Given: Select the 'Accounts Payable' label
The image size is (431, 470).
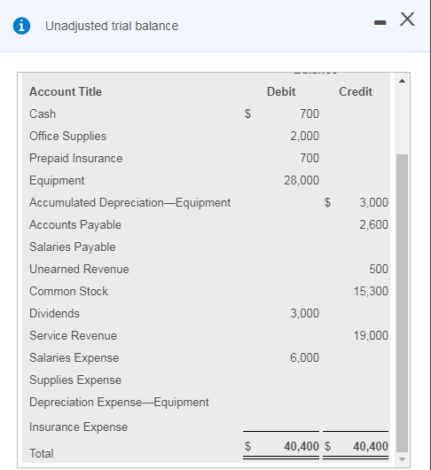Looking at the screenshot, I should click(x=75, y=225).
